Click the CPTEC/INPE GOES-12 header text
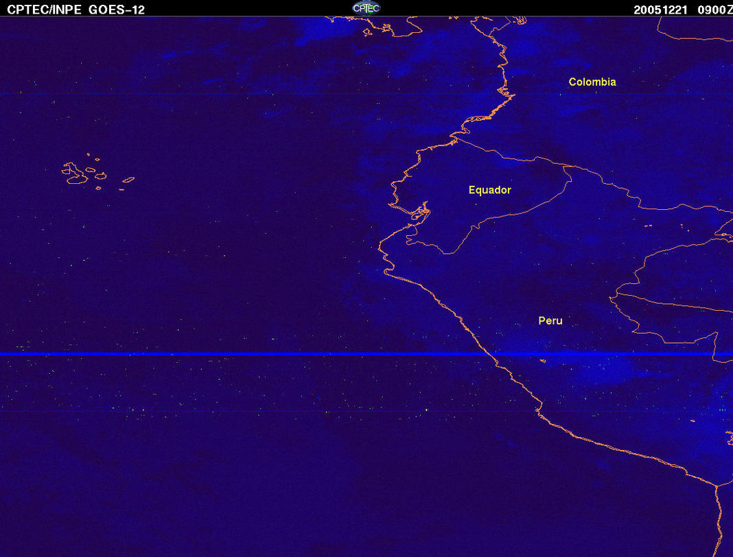This screenshot has width=733, height=557. 76,10
